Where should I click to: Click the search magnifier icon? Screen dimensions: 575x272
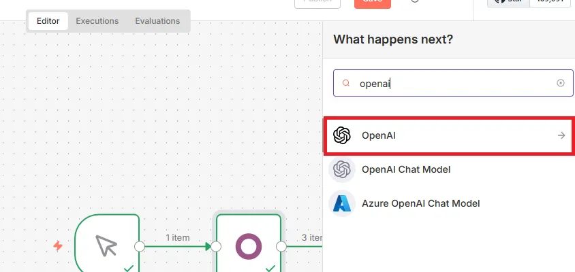pyautogui.click(x=346, y=83)
